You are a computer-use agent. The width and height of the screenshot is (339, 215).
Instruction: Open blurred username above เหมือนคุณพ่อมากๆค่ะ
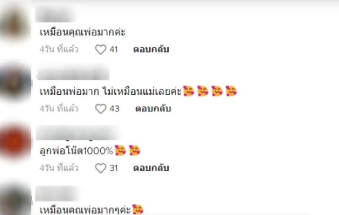click(58, 194)
